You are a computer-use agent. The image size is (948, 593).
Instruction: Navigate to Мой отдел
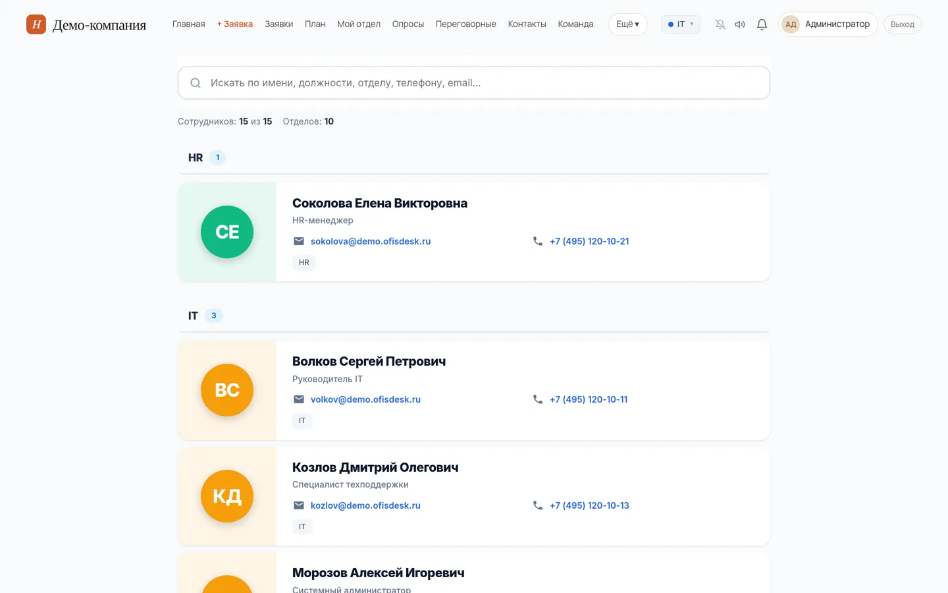coord(359,24)
